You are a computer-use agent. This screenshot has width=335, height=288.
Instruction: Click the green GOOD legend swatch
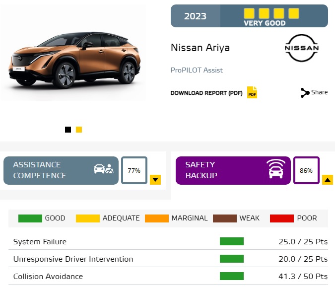click(30, 218)
